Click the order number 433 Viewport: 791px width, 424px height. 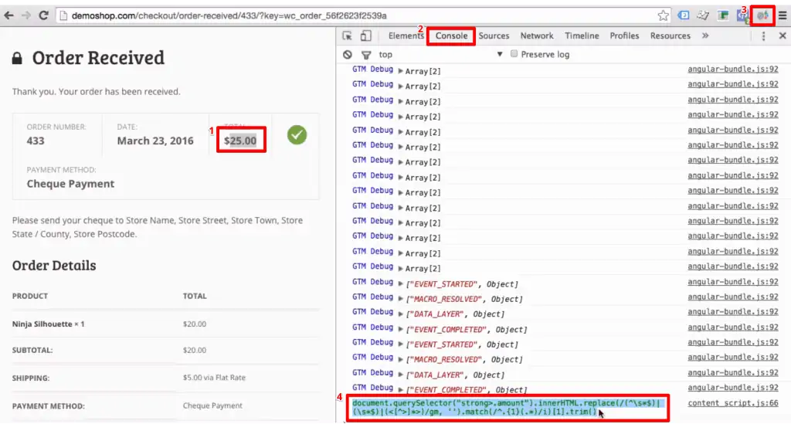coord(36,141)
